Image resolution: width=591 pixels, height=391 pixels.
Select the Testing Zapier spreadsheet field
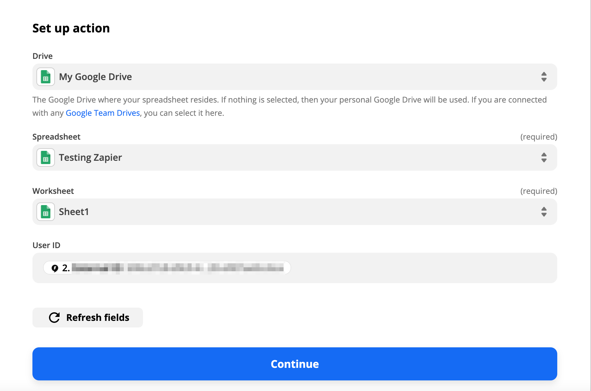coord(295,157)
